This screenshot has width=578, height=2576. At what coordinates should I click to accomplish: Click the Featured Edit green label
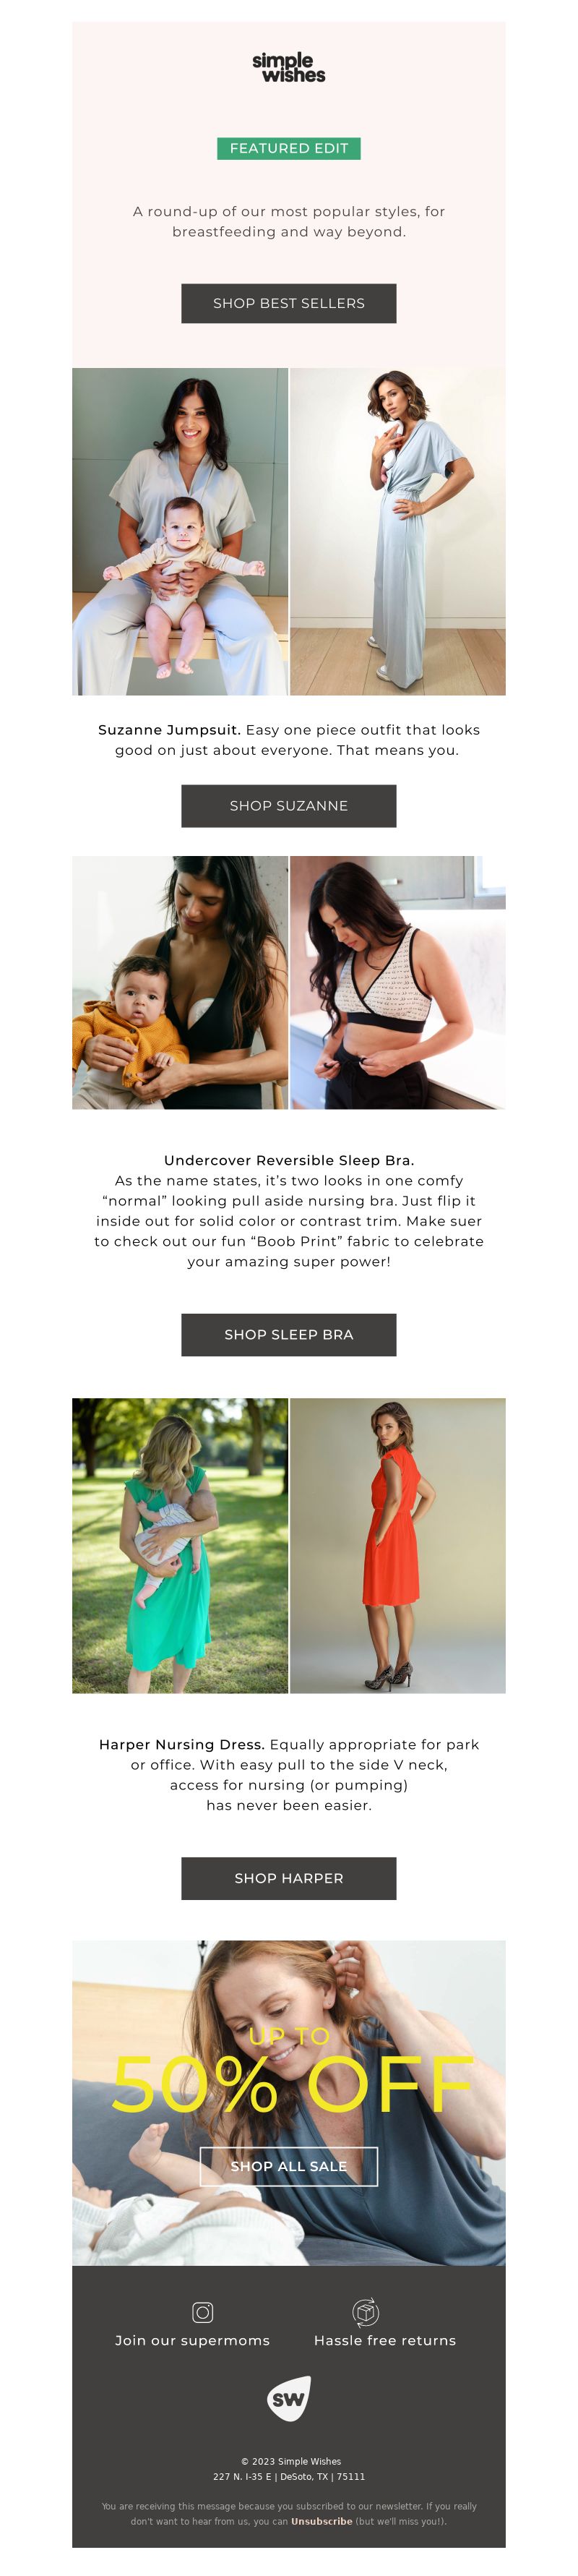point(289,148)
